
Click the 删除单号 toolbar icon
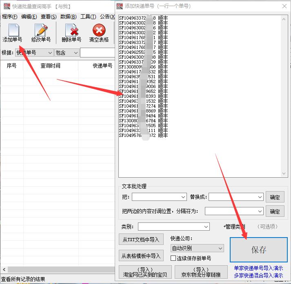[x=71, y=33]
